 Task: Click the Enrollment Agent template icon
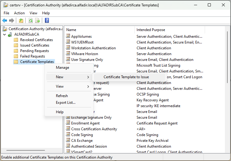pos(68,123)
